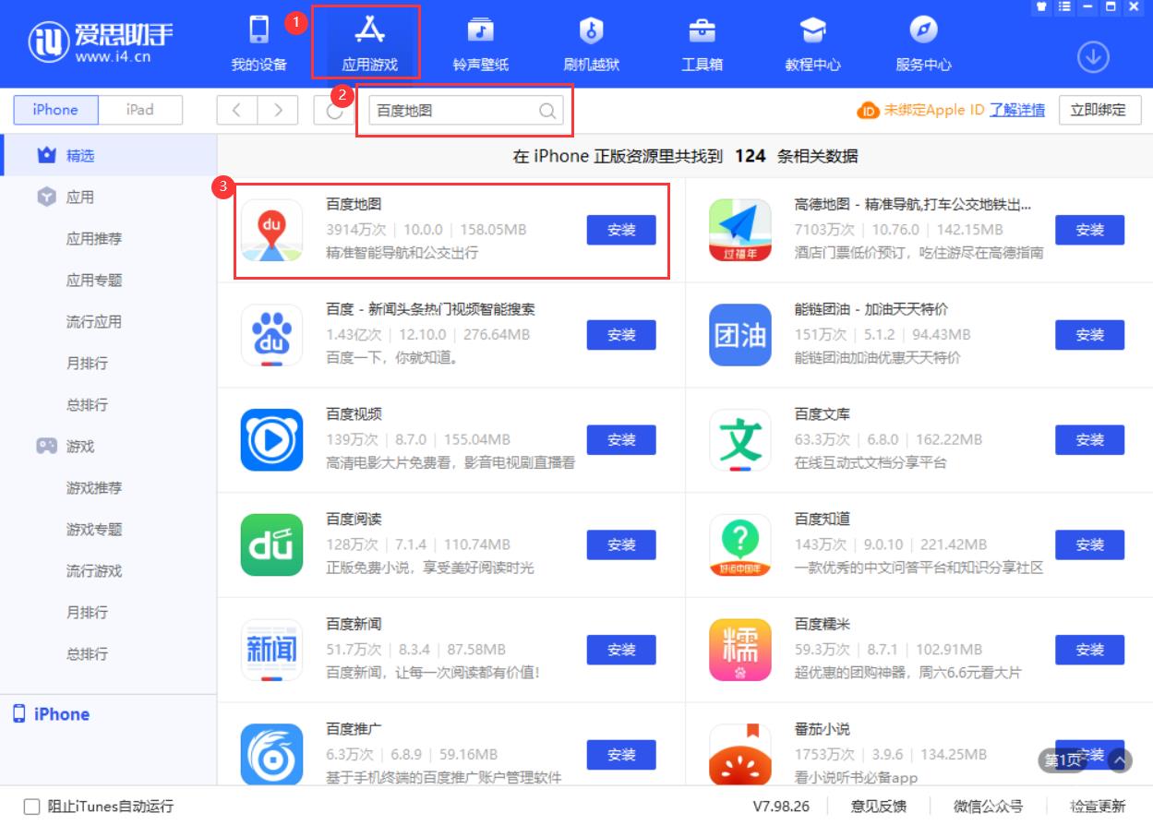The width and height of the screenshot is (1153, 825).
Task: Click the 百度地图 app icon
Action: pyautogui.click(x=271, y=230)
